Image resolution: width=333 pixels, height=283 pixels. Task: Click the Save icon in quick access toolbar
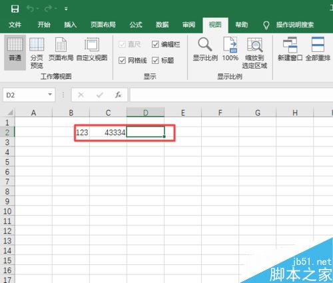15,9
